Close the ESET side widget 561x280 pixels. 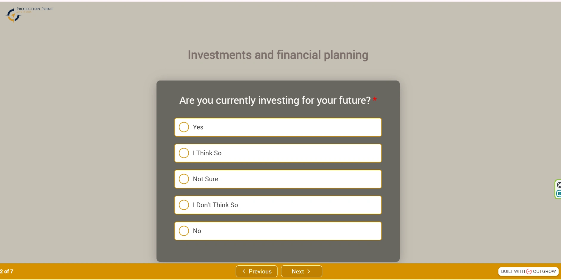point(559,185)
